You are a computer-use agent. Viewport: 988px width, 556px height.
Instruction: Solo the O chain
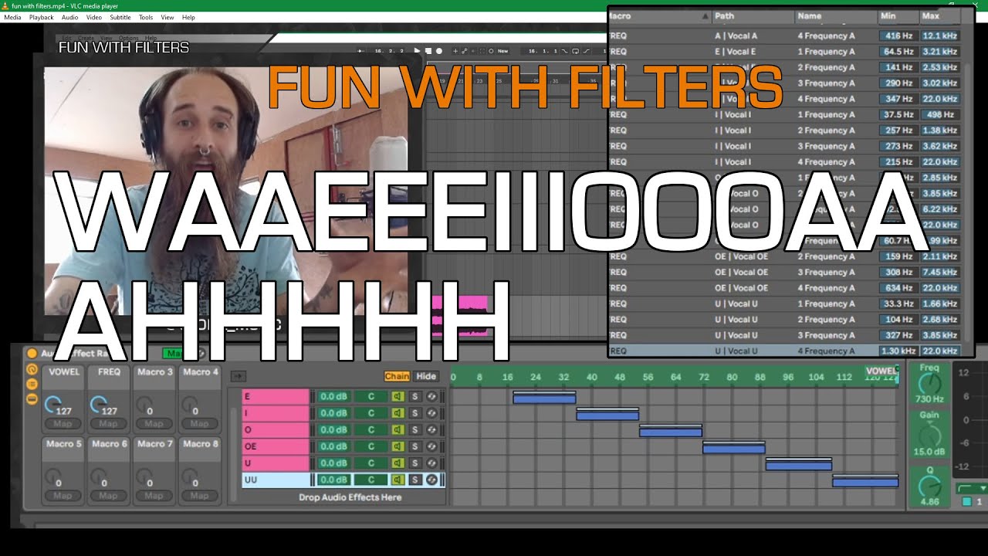pos(415,430)
